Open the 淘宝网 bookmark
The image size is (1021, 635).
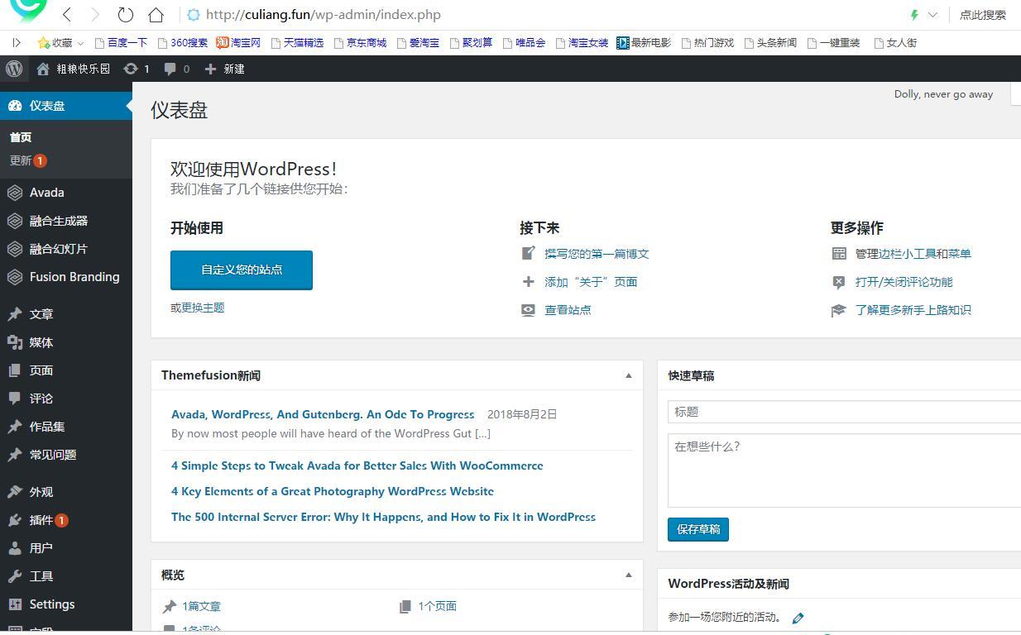coord(238,42)
